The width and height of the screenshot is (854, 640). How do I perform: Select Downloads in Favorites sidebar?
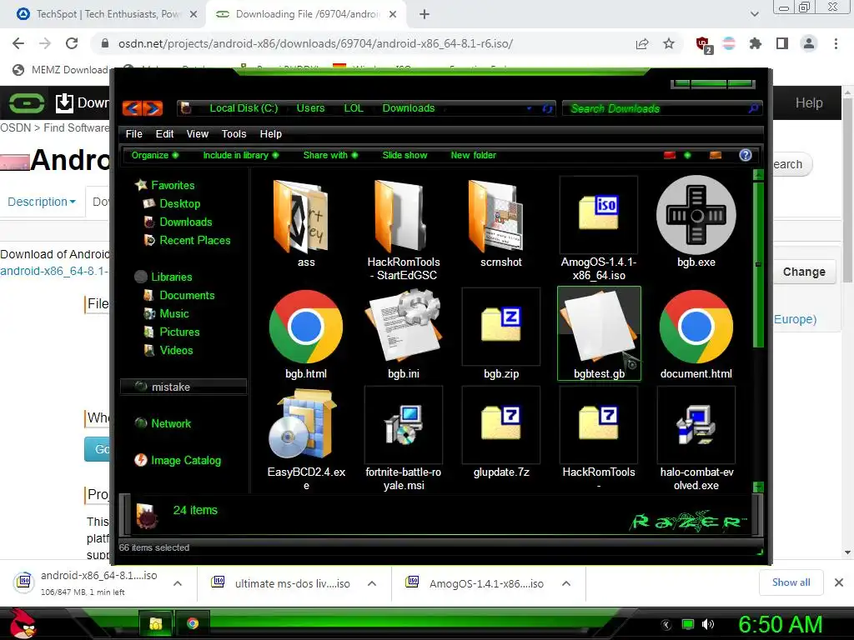coord(186,222)
